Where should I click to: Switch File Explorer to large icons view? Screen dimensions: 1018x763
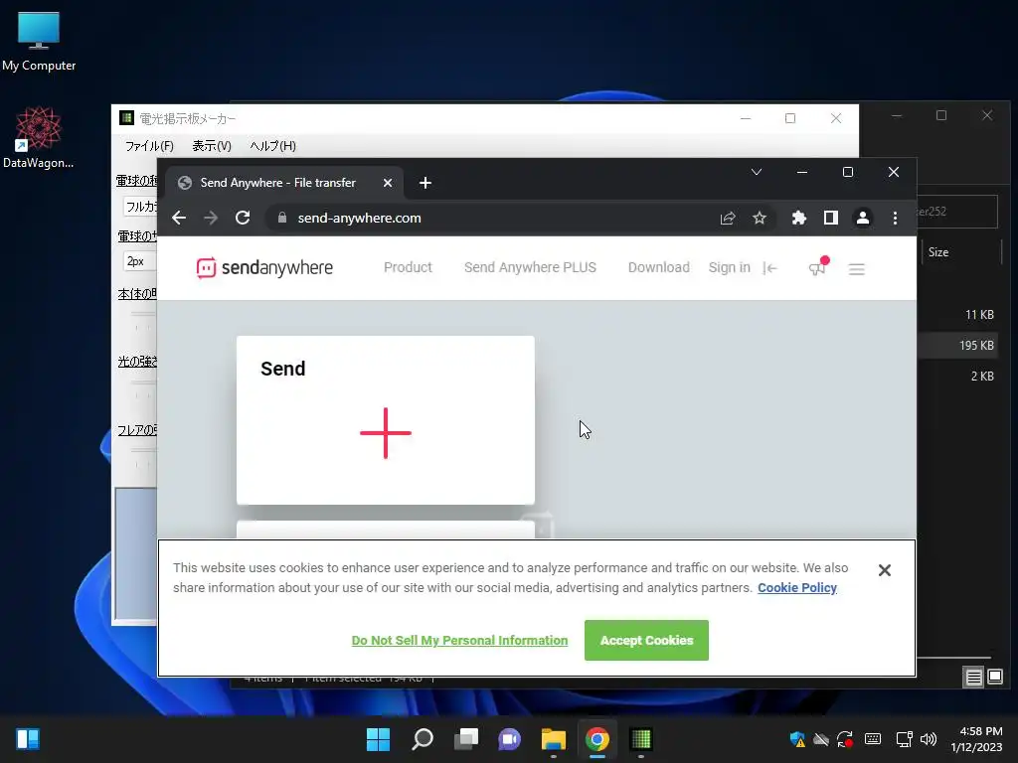point(995,678)
